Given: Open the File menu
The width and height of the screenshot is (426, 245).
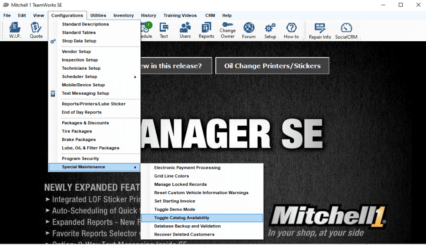Looking at the screenshot, I should pyautogui.click(x=7, y=15).
